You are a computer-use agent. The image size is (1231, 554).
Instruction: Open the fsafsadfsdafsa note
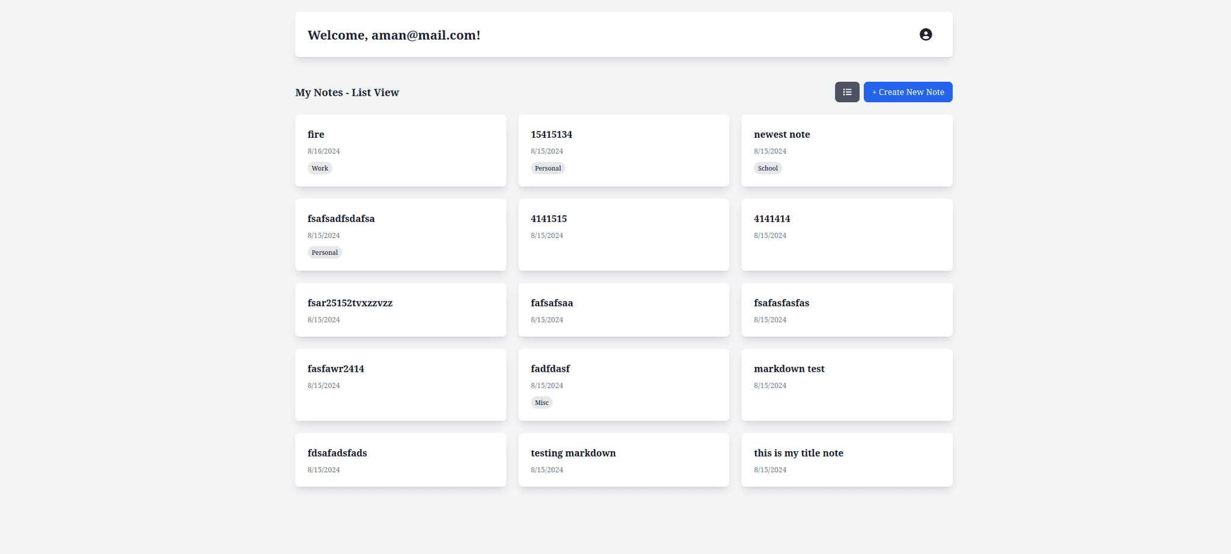400,235
